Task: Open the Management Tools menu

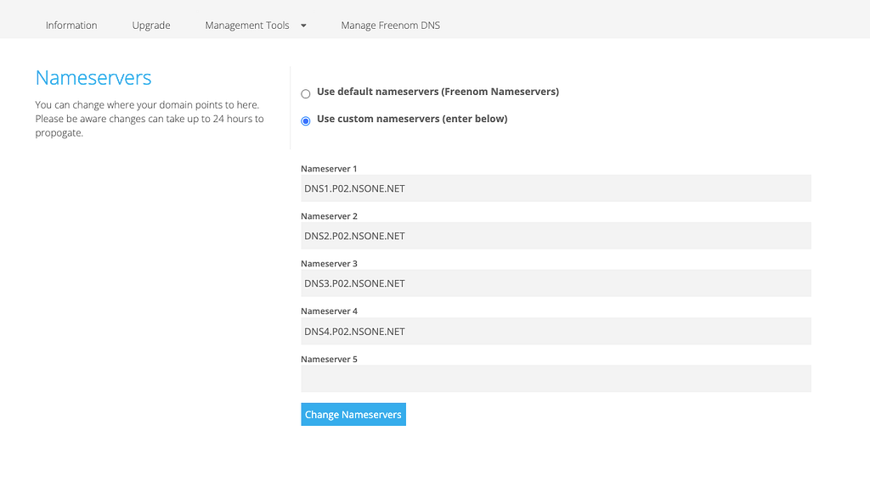Action: coord(247,25)
